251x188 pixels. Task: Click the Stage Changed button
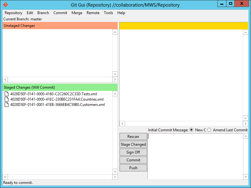[x=133, y=144]
